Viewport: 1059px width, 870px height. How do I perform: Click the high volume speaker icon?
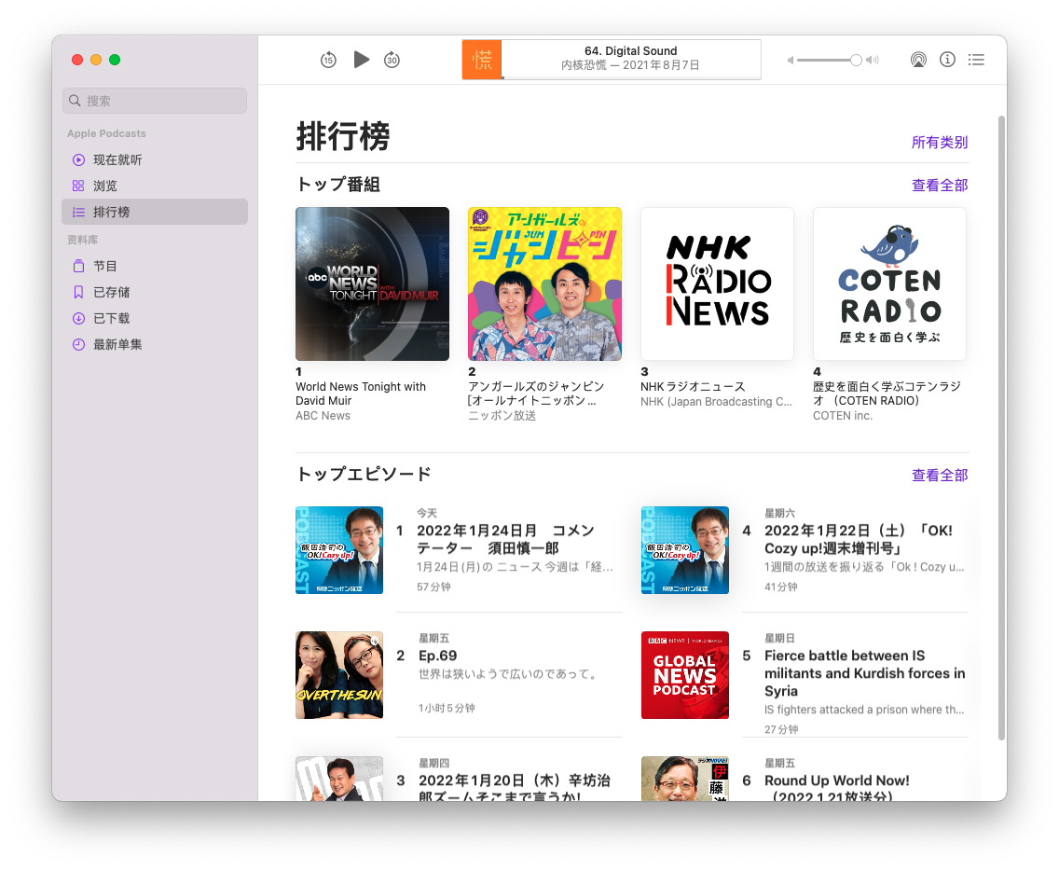[873, 60]
